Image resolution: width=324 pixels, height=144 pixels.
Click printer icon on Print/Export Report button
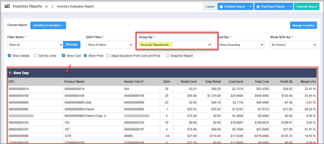pos(258,7)
